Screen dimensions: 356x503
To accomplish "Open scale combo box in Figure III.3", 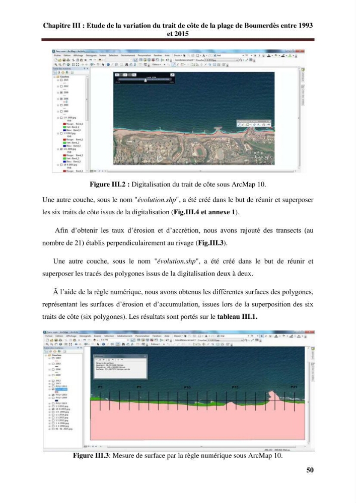I will [x=115, y=340].
